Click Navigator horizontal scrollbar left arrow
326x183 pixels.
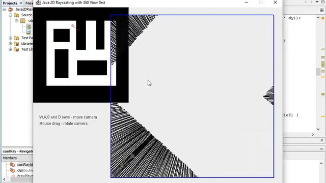click(x=4, y=179)
